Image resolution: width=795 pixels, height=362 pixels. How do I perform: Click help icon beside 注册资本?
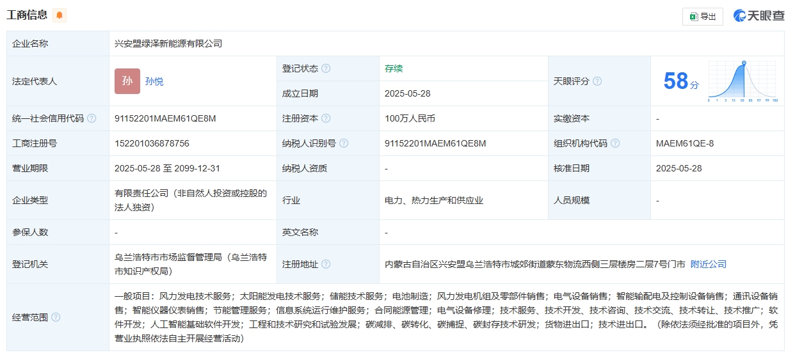click(x=326, y=118)
